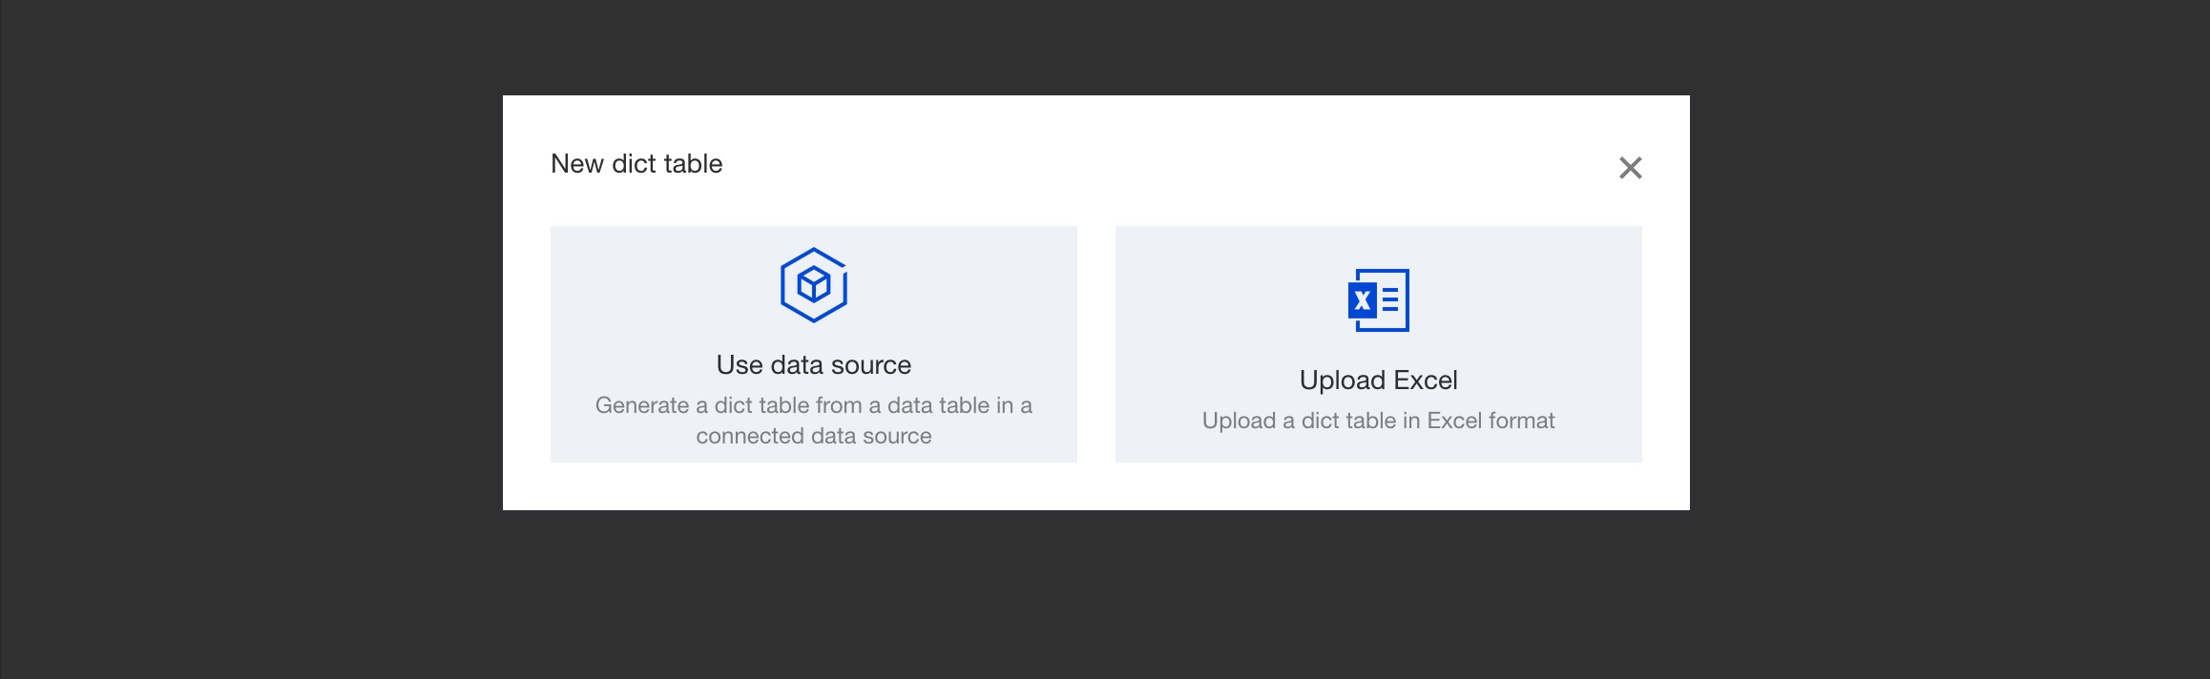Click the "New dict table" dialog title

(636, 164)
